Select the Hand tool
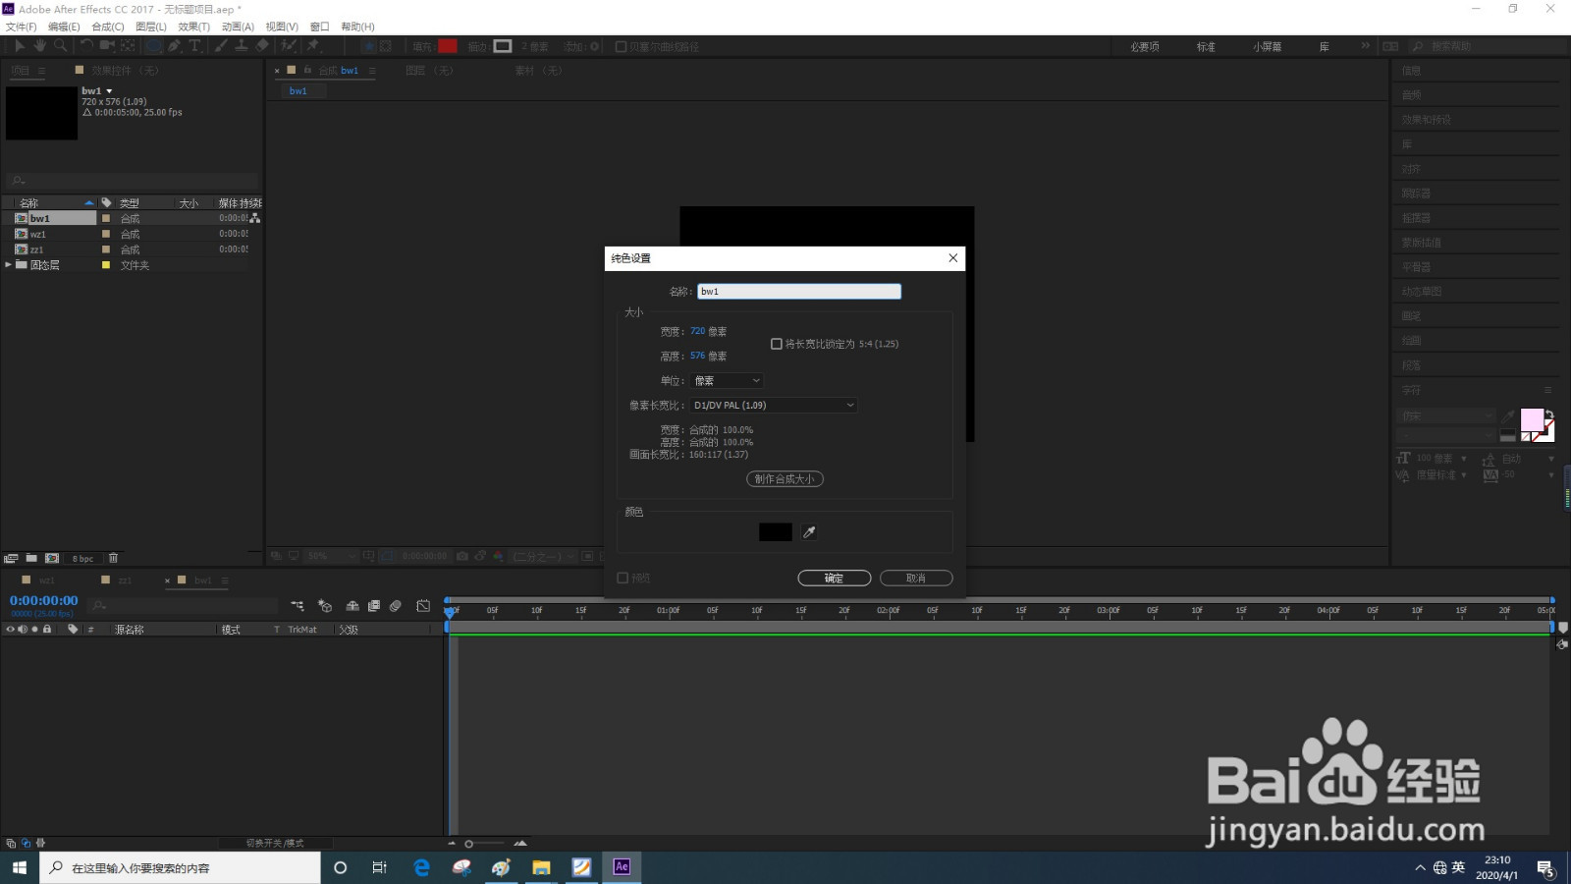Image resolution: width=1571 pixels, height=884 pixels. coord(40,46)
